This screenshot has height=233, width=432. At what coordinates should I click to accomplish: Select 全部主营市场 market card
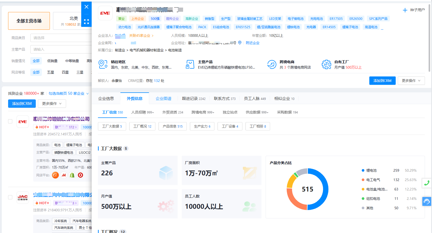(29, 21)
